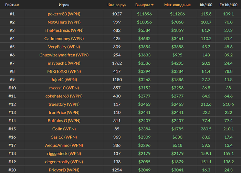Open NotAHero (WPN) player link
The width and height of the screenshot is (241, 173).
click(64, 22)
